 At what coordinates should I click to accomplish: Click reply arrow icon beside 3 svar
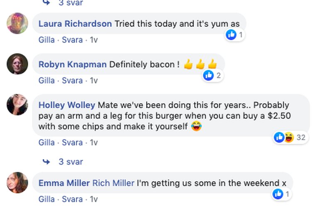(x=46, y=162)
